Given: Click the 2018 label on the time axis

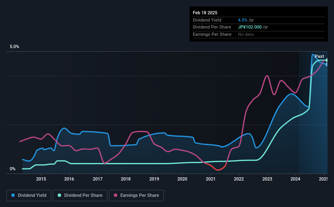Looking at the screenshot, I should [126, 179].
